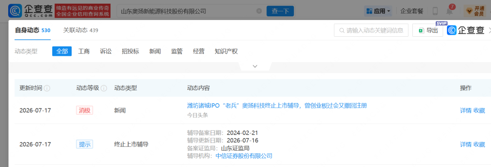Open the 中信证券股份有限公司 link
The height and width of the screenshot is (167, 491).
244,156
